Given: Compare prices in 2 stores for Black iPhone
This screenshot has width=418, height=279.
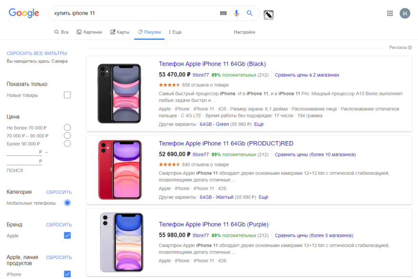Looking at the screenshot, I should (x=307, y=75).
